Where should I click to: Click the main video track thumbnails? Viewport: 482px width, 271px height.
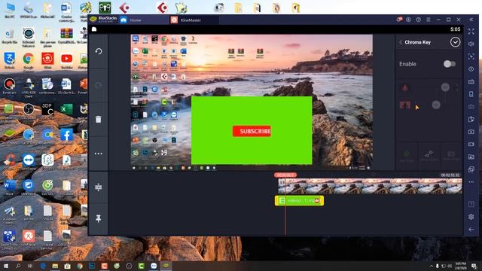click(370, 186)
